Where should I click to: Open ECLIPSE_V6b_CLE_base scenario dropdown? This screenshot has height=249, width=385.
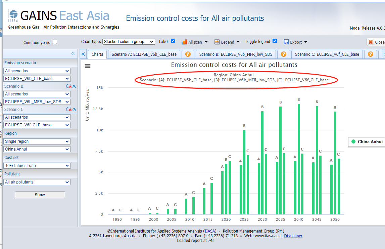click(x=37, y=79)
